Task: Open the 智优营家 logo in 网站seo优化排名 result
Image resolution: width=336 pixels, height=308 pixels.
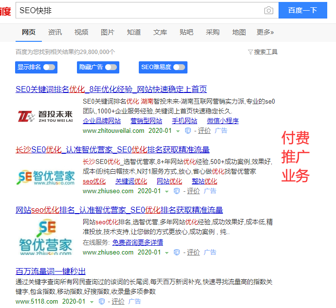Action: [x=45, y=236]
